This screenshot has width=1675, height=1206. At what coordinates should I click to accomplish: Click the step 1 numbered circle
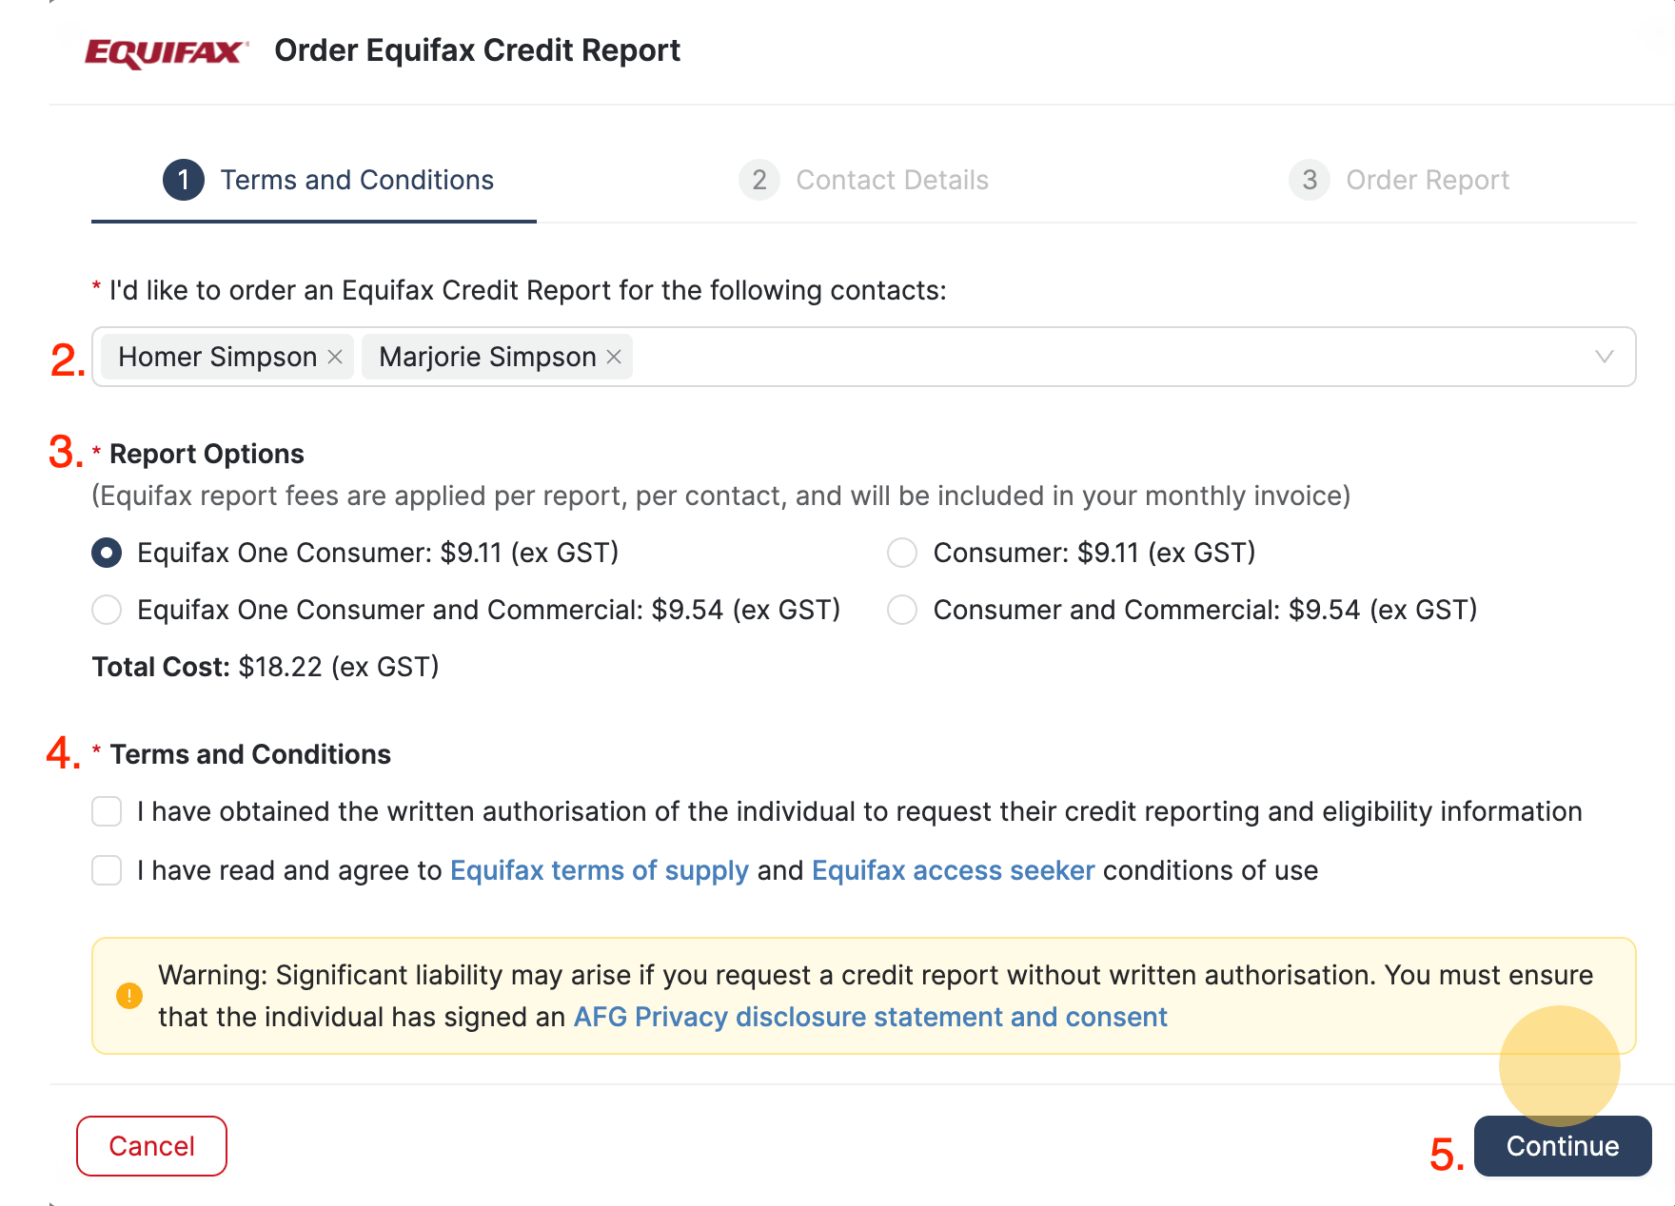[x=183, y=180]
